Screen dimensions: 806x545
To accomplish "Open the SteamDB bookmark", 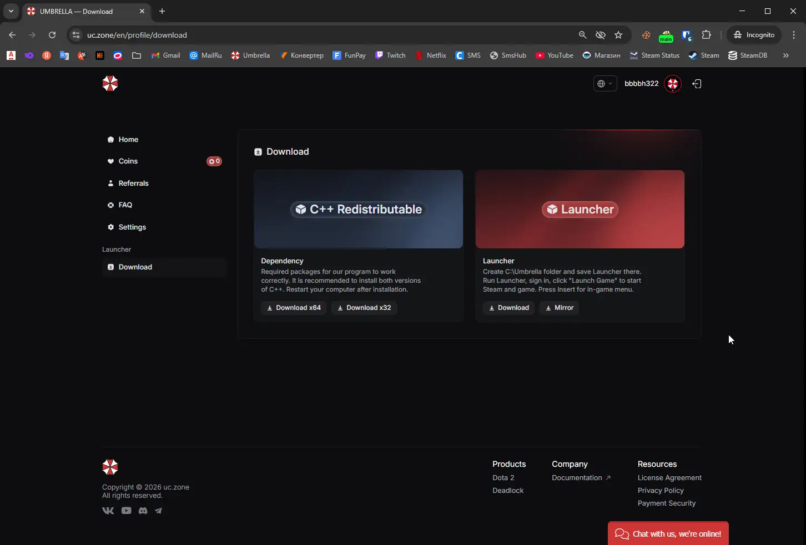I will click(x=748, y=55).
